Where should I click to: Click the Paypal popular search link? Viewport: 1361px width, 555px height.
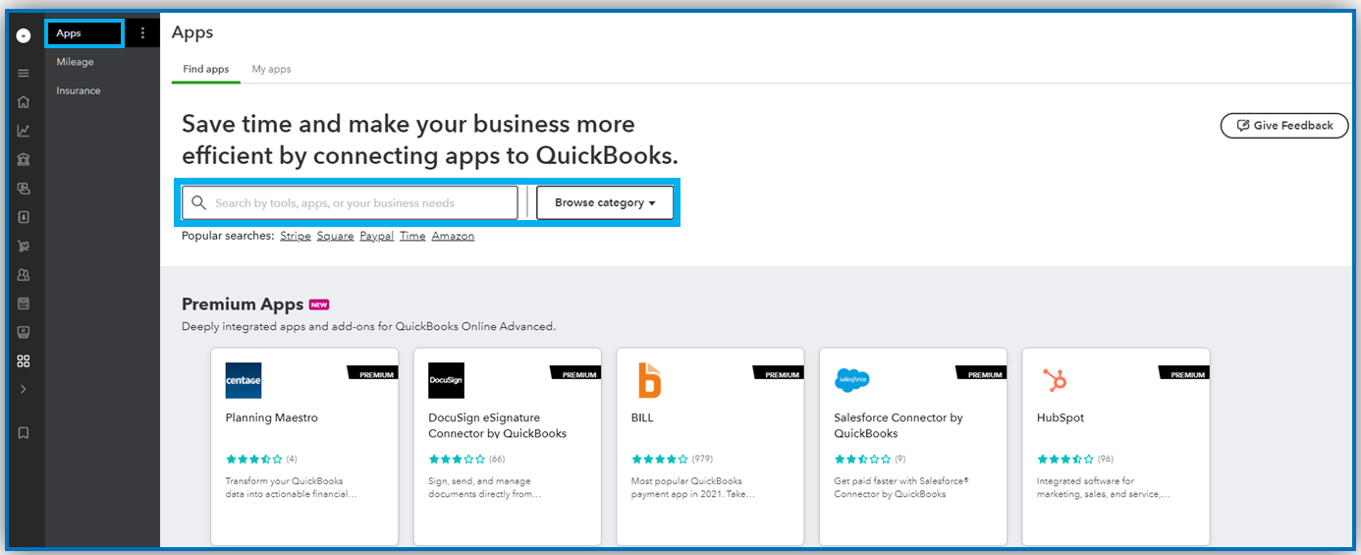point(377,236)
